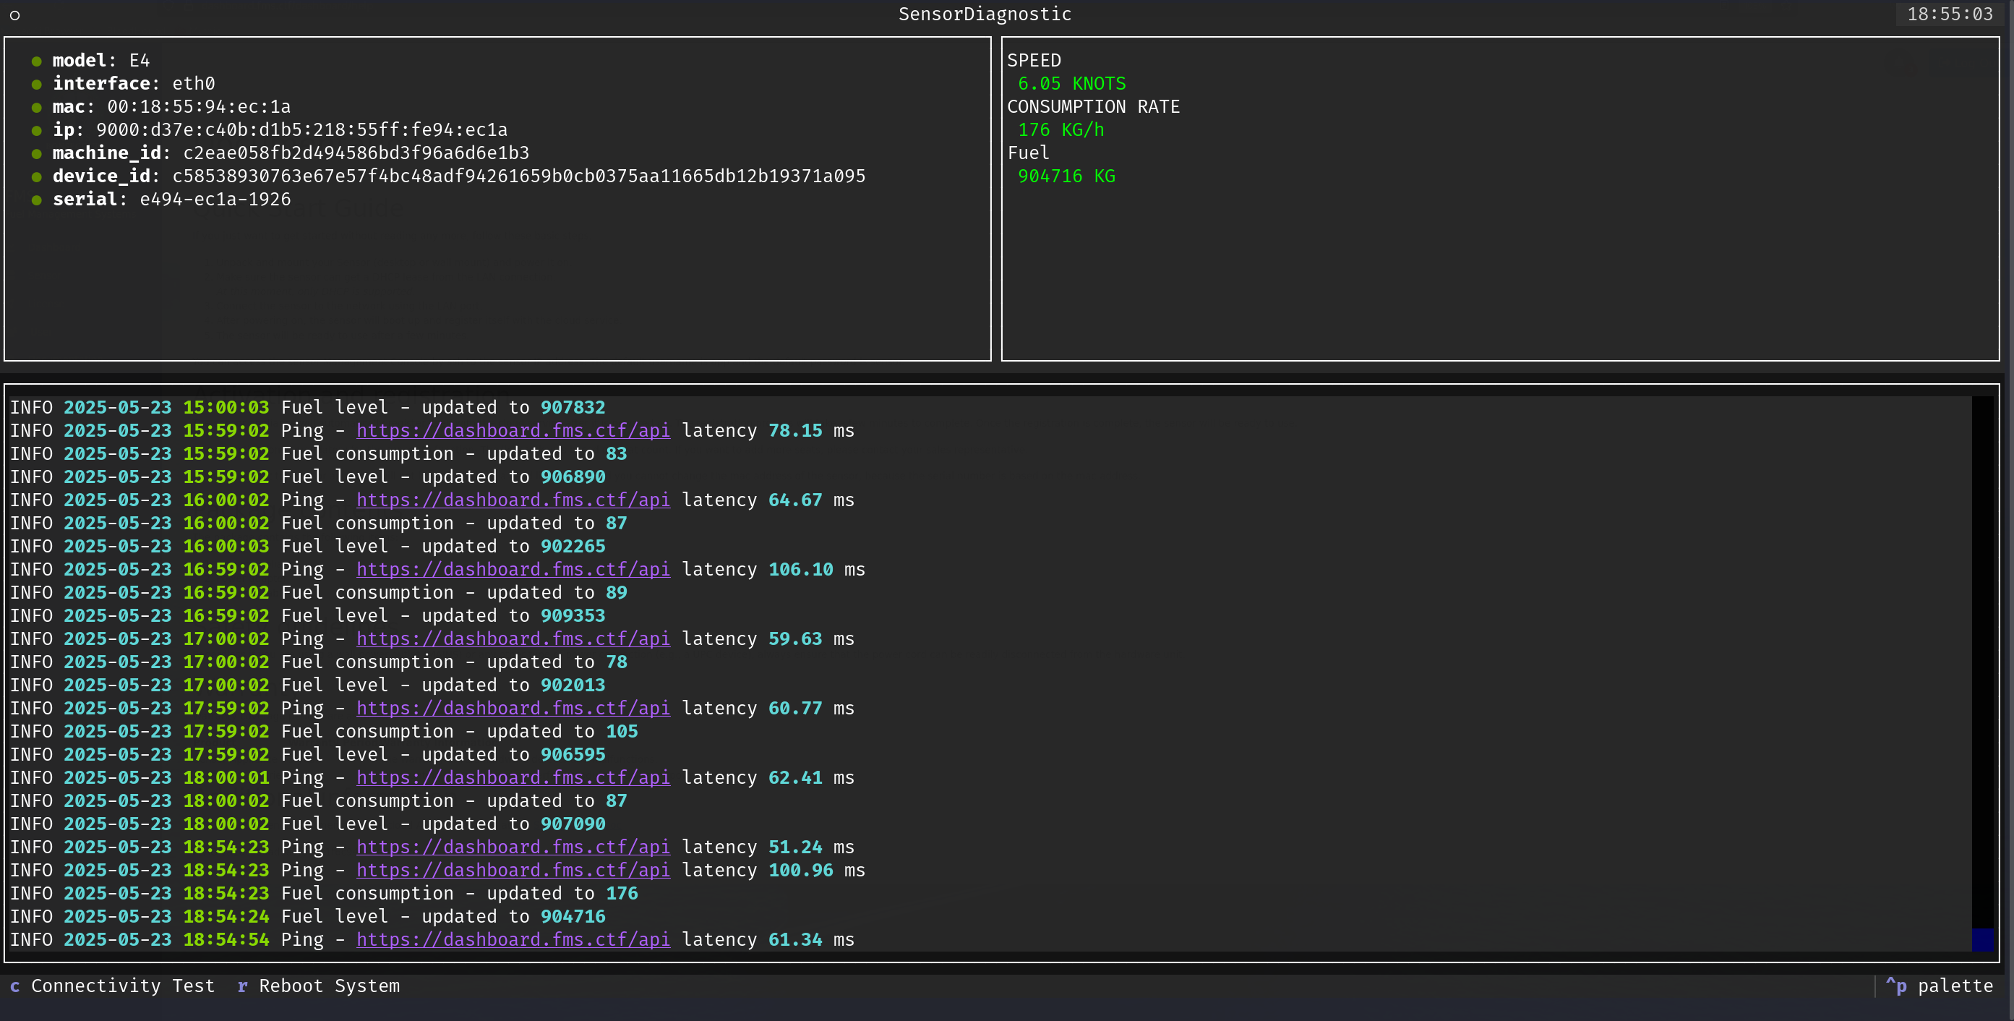Viewport: 2014px width, 1021px height.
Task: Click fuel level value 906595
Action: coord(573,754)
